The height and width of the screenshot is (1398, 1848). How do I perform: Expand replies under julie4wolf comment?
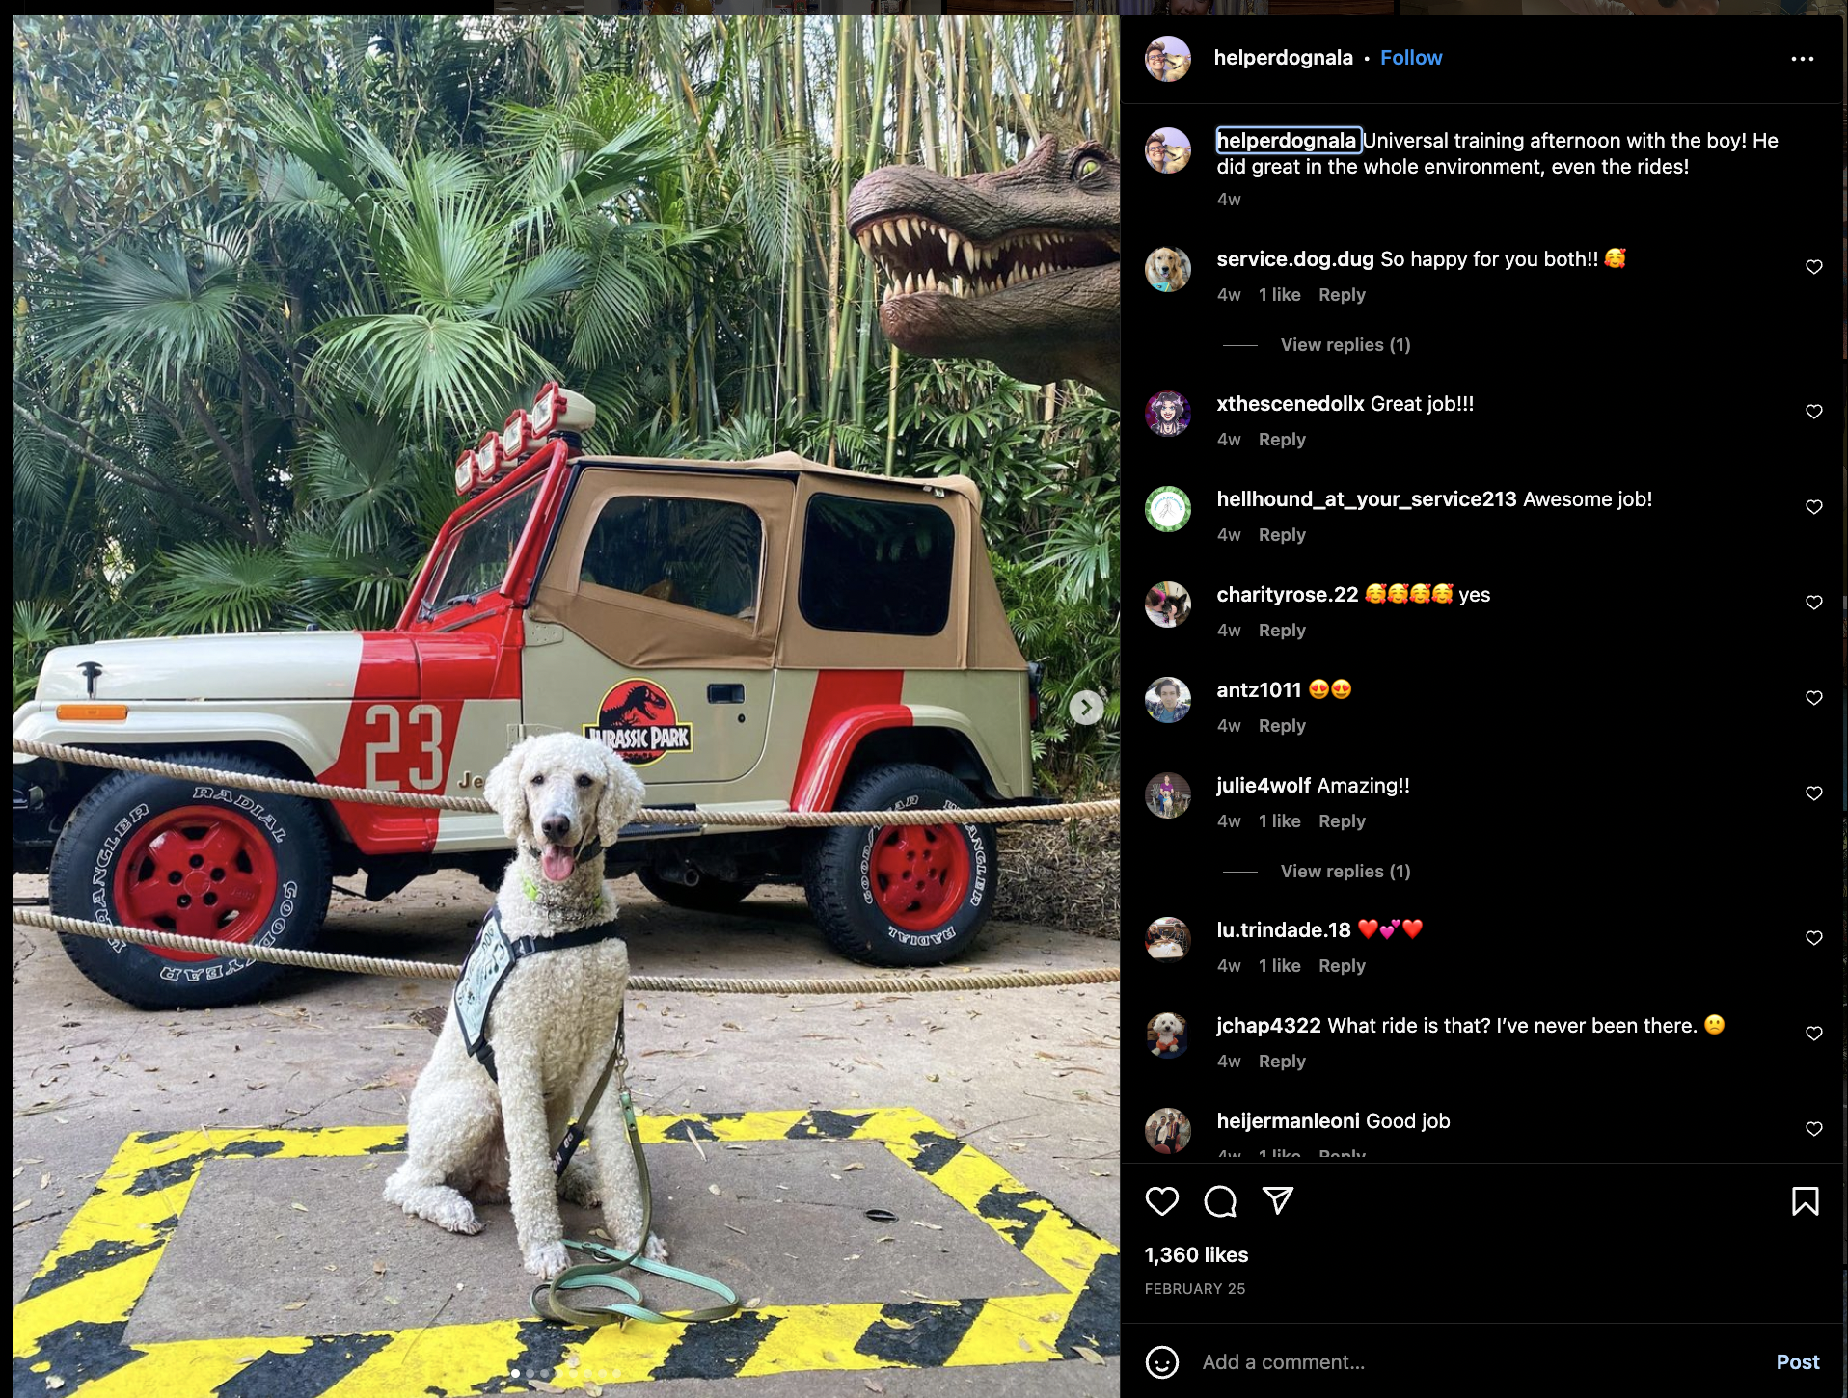[x=1345, y=872]
